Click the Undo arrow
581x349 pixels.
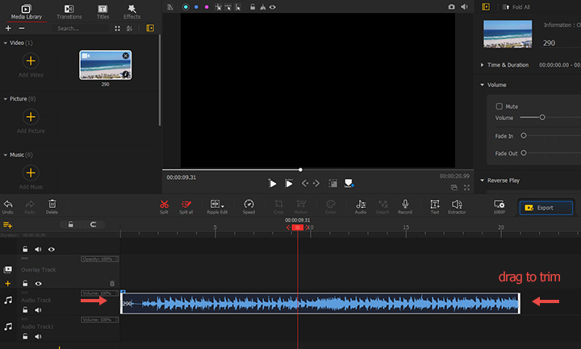8,205
